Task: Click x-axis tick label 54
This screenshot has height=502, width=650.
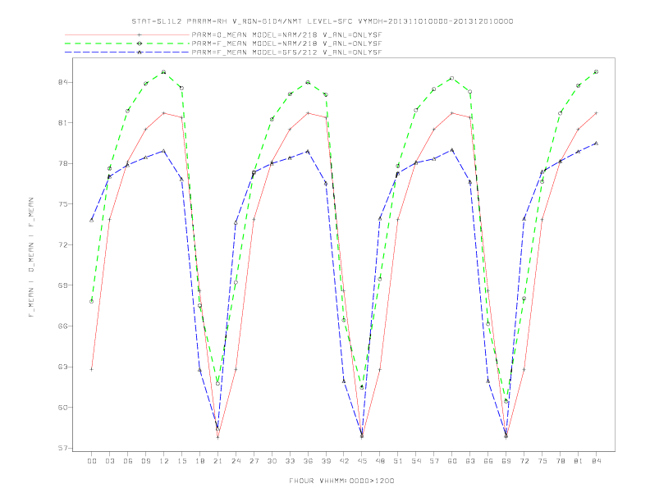Action: 416,461
